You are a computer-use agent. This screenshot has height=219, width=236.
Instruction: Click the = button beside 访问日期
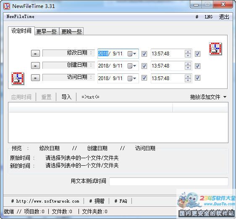[x=35, y=78]
